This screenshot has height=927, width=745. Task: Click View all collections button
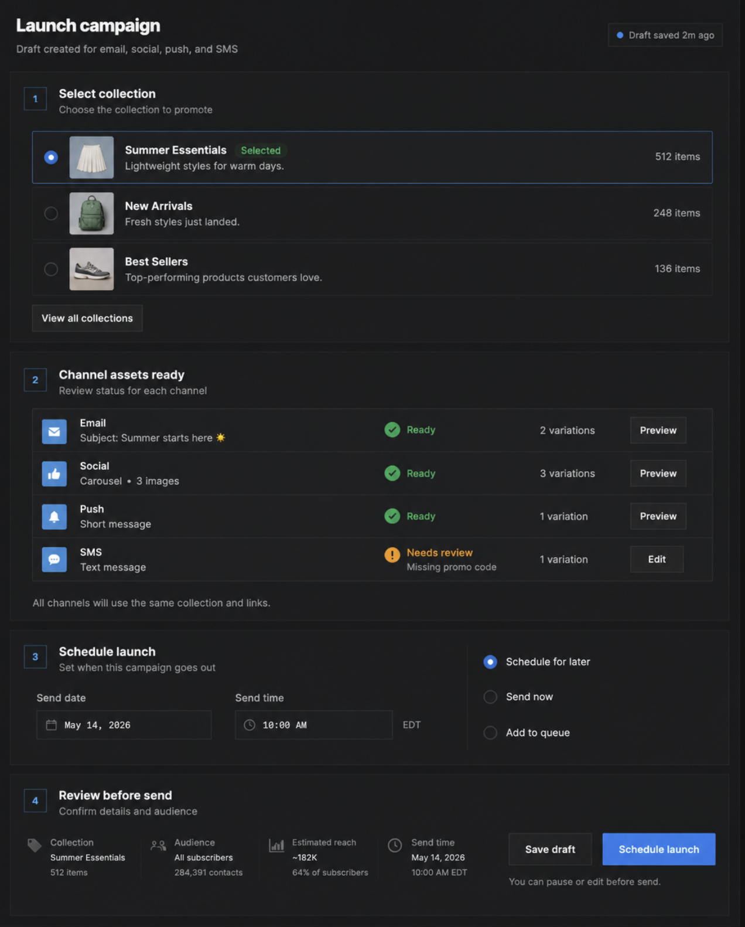pos(87,318)
